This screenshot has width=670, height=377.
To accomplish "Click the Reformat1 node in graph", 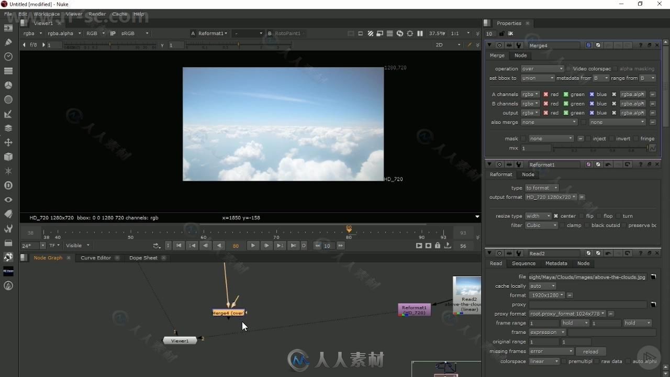I will 414,310.
